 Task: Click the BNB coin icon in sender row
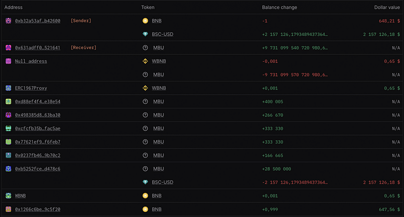(145, 21)
